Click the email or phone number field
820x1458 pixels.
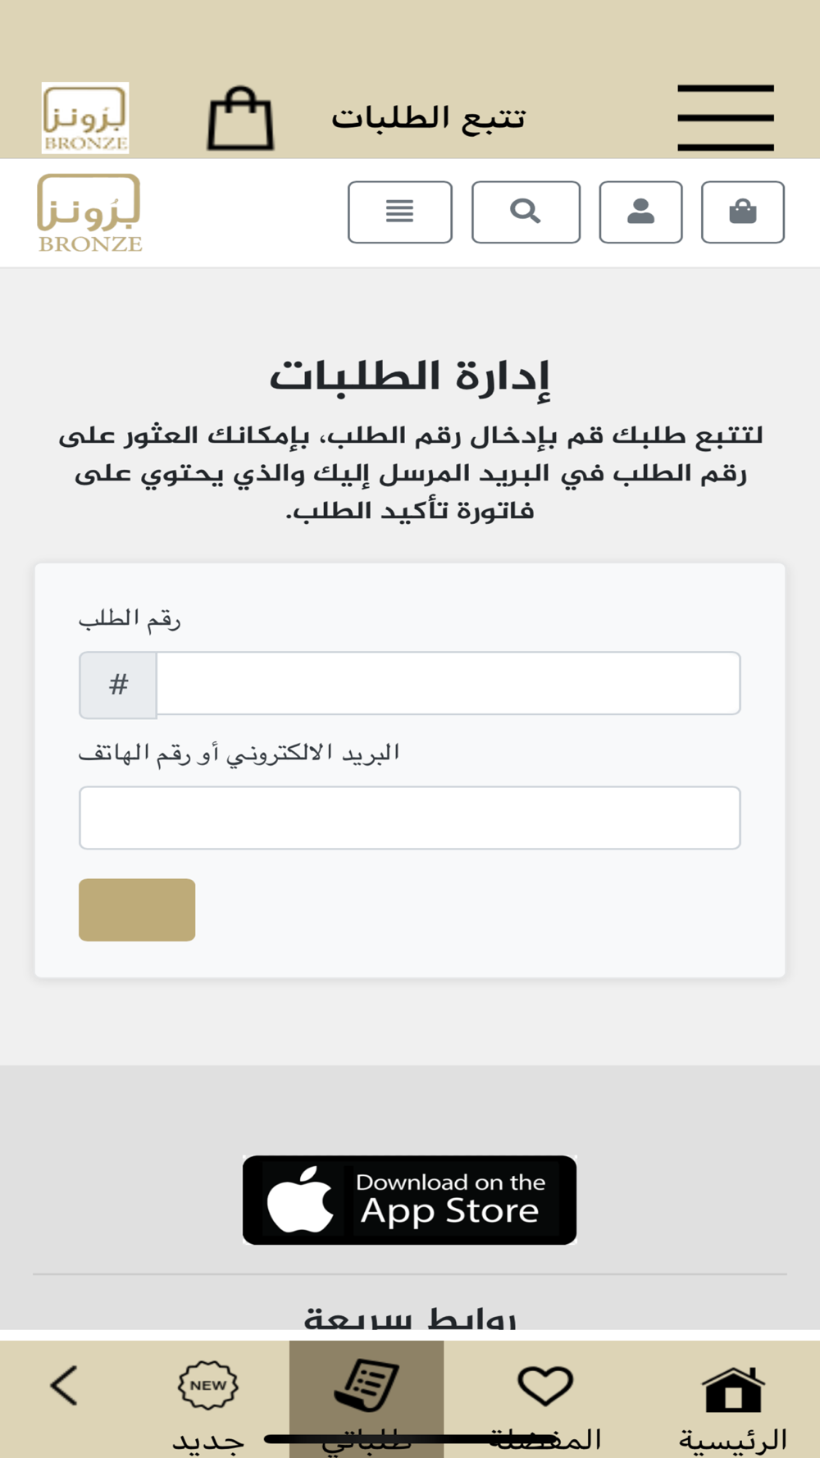tap(409, 818)
